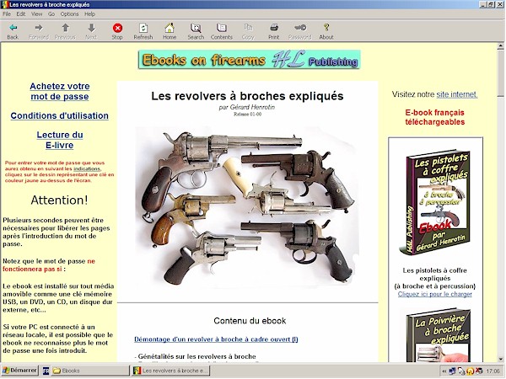Open the Options menu

(x=70, y=13)
